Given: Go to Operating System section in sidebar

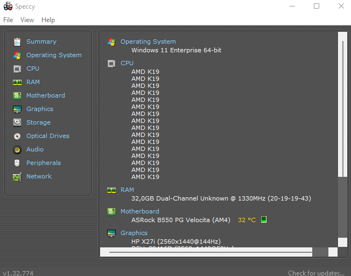Looking at the screenshot, I should tap(54, 55).
